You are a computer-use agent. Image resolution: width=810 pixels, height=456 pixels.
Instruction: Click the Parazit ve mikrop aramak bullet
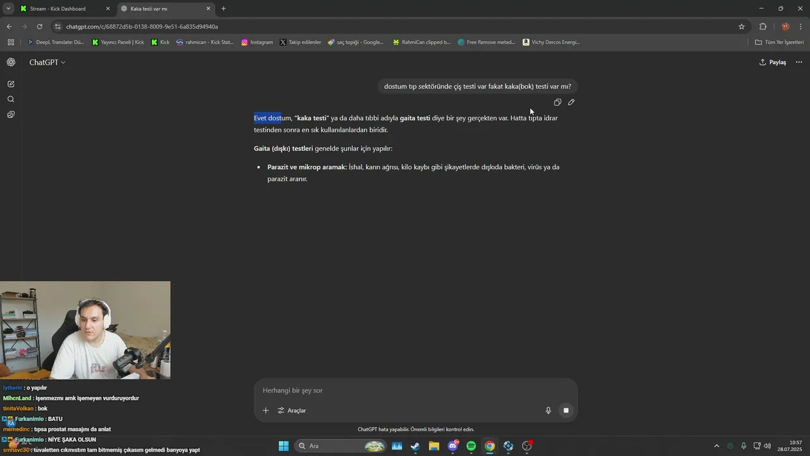pyautogui.click(x=413, y=173)
